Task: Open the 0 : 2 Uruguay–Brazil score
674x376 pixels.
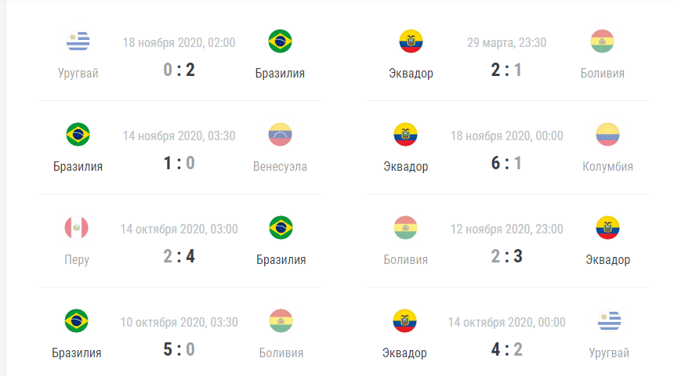Action: coord(179,70)
